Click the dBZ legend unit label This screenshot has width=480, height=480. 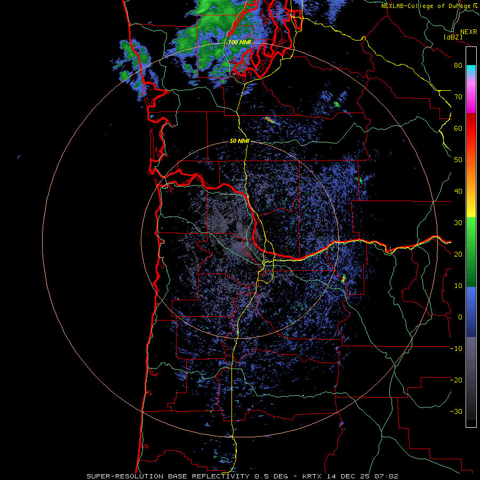(x=453, y=37)
